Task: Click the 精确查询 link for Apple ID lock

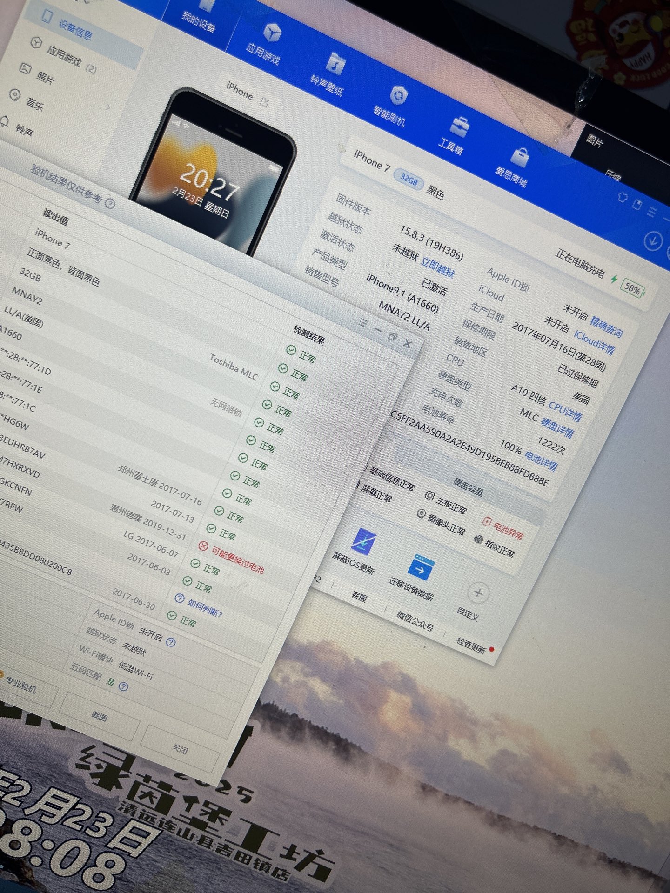Action: tap(606, 326)
